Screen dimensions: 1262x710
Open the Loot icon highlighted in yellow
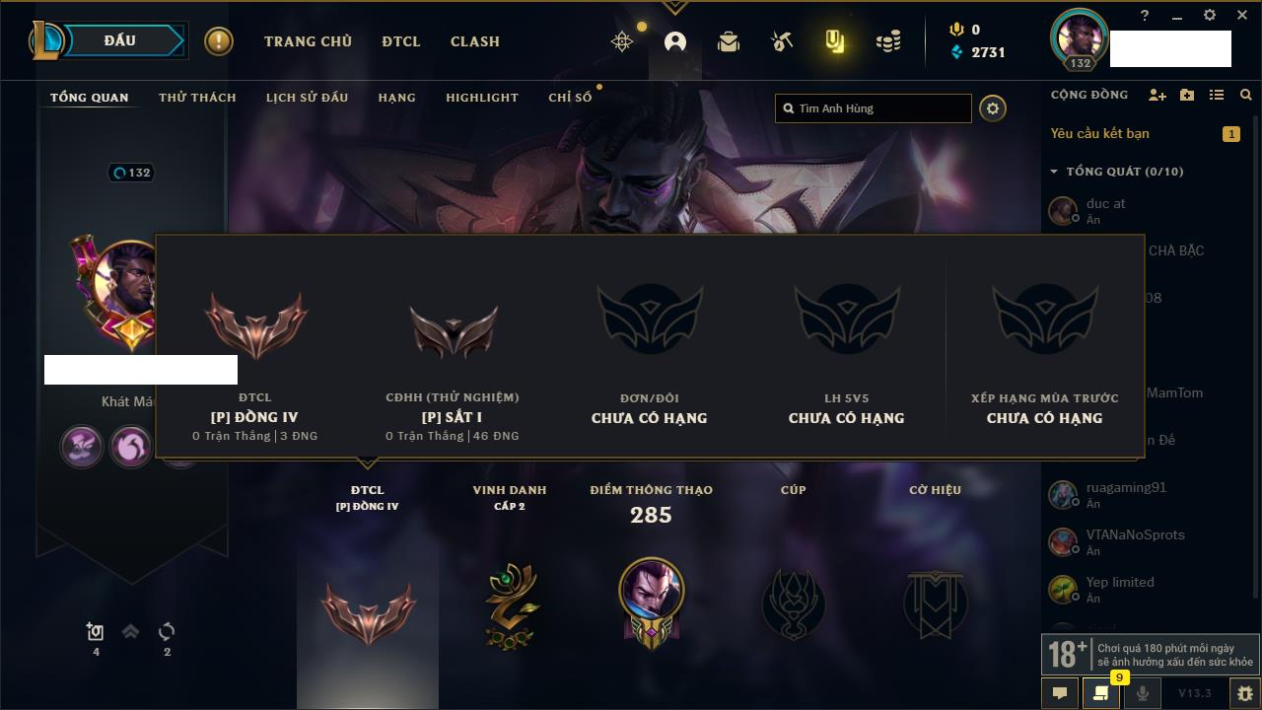(835, 41)
